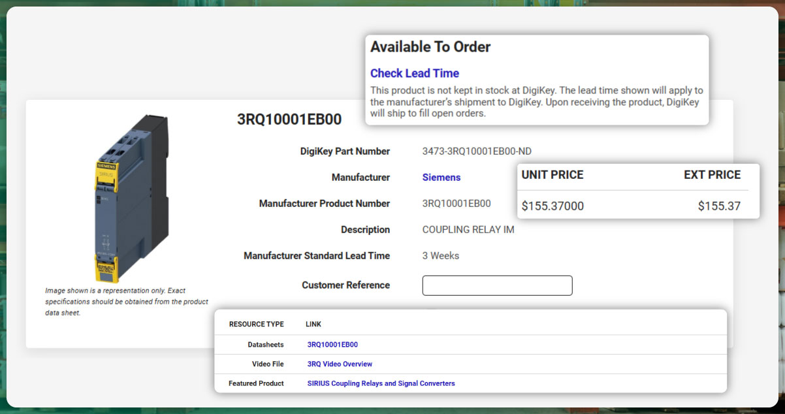Open the 3RQ10001EB00 datasheet link
The width and height of the screenshot is (785, 414).
click(332, 345)
